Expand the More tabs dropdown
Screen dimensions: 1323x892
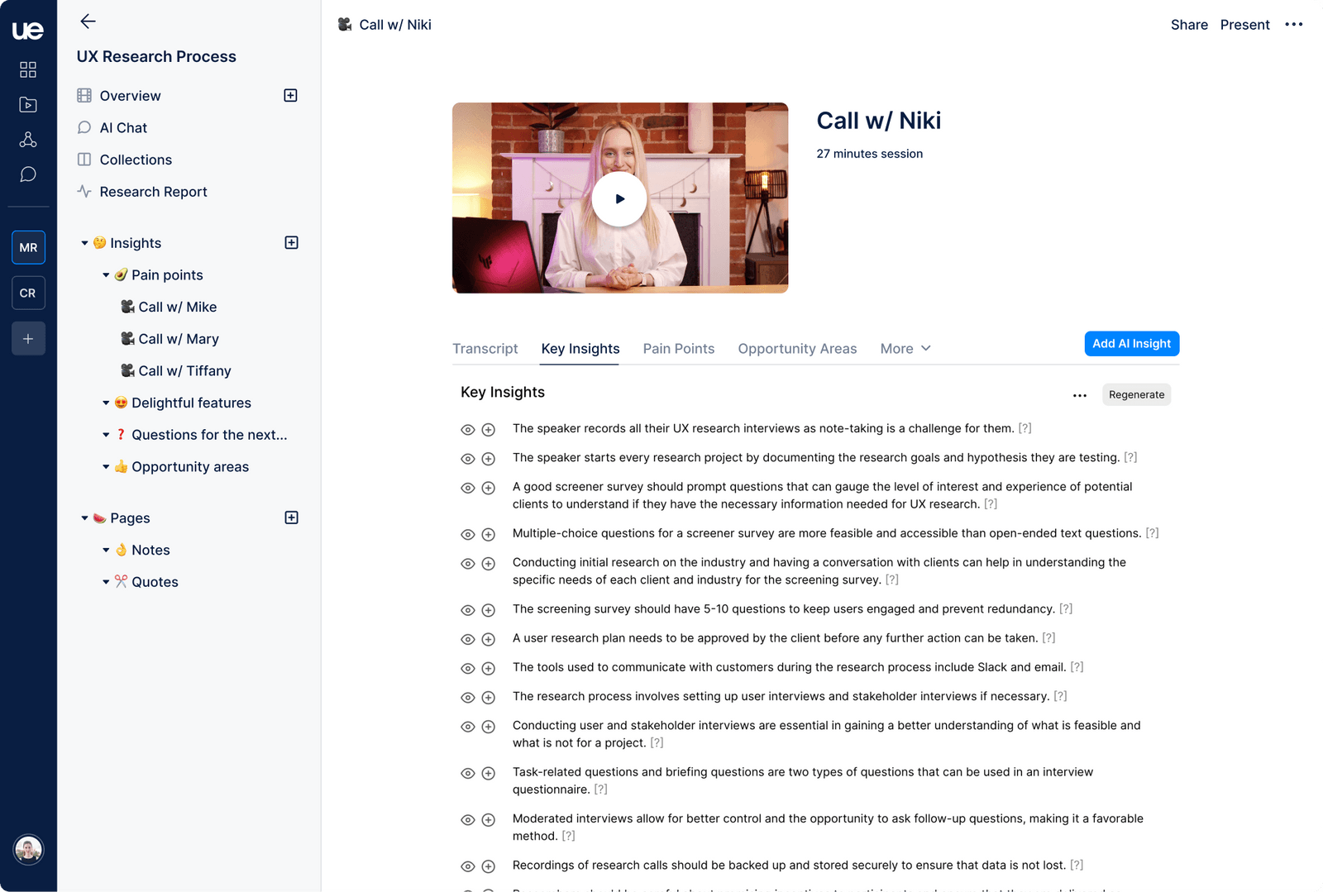coord(905,349)
